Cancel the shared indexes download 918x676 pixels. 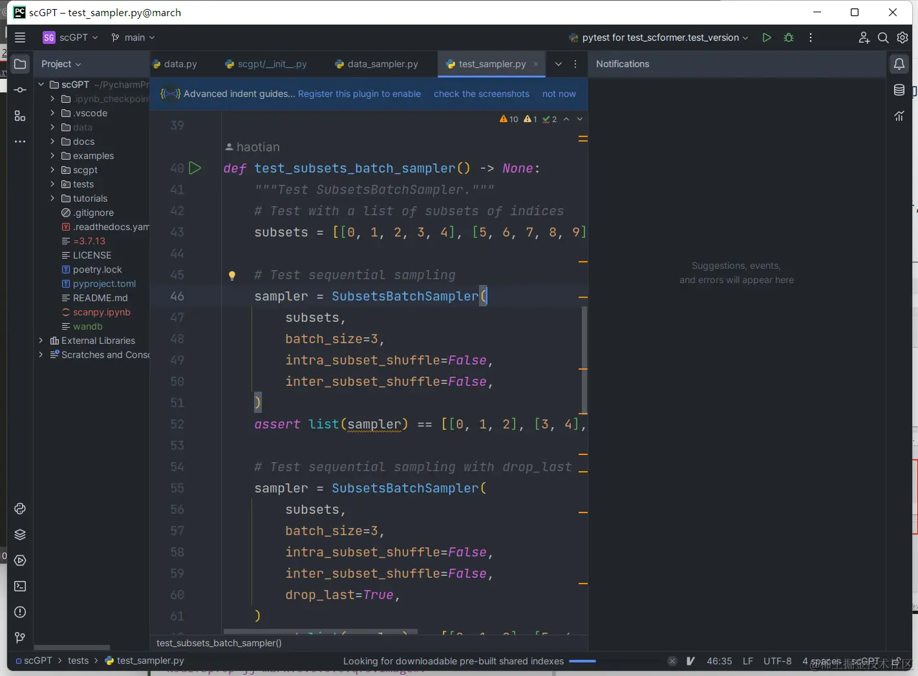(x=672, y=661)
